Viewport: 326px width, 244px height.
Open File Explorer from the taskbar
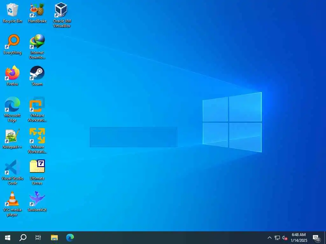tap(54, 238)
